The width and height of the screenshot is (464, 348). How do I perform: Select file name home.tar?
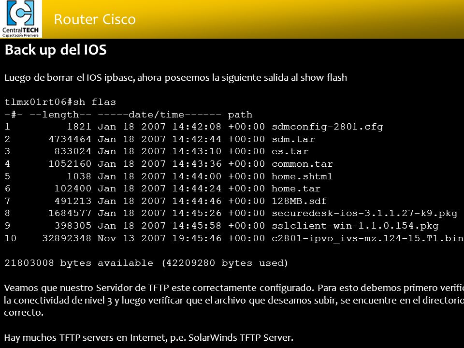pos(296,189)
